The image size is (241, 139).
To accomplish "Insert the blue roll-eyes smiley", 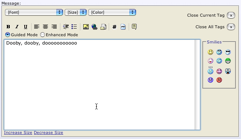I will pyautogui.click(x=219, y=52).
